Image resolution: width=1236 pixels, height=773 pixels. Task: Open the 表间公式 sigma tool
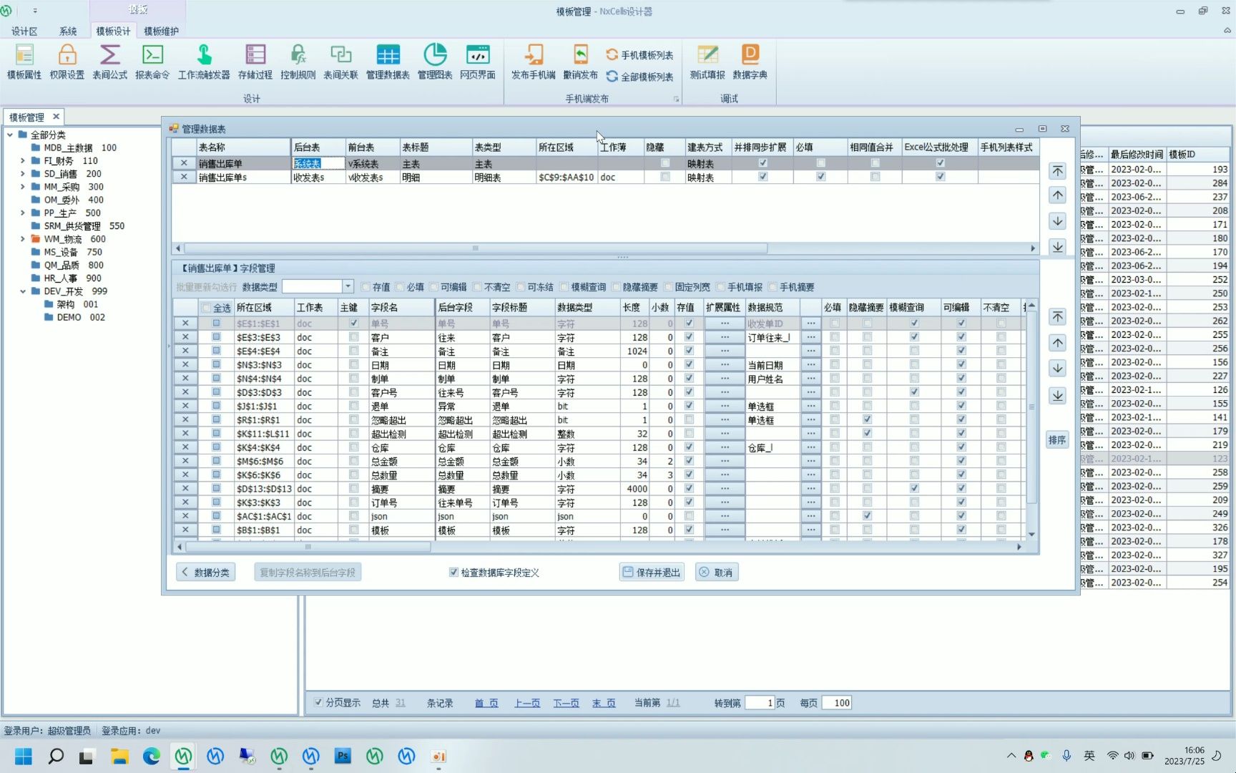tap(109, 61)
